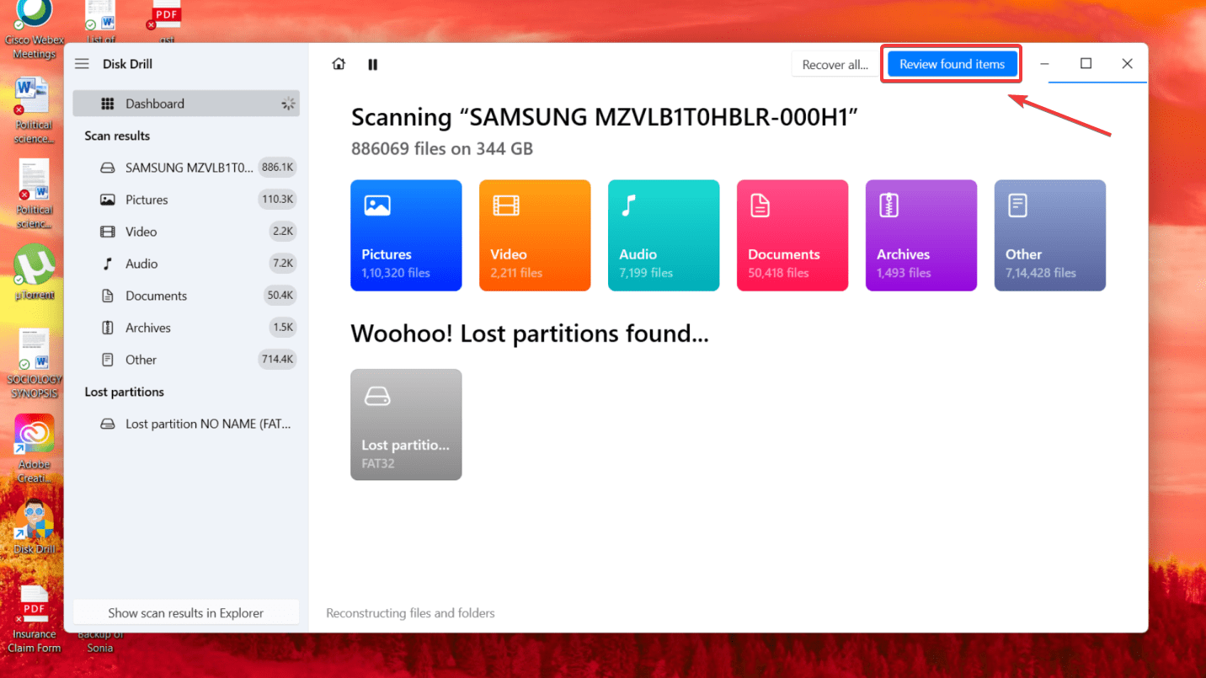Close the Disk Drill window

tap(1127, 64)
